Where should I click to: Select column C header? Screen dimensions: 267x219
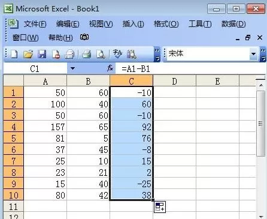[x=131, y=81]
